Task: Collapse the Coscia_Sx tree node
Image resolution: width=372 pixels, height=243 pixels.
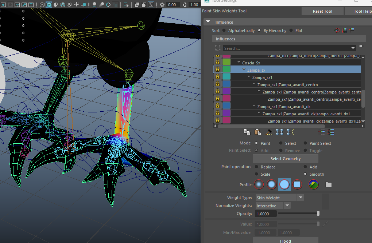Action: coord(239,63)
